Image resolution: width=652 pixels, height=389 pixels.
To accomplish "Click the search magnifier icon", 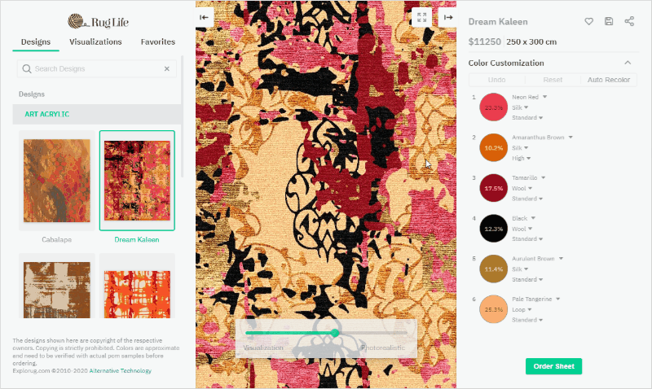I will click(x=27, y=68).
